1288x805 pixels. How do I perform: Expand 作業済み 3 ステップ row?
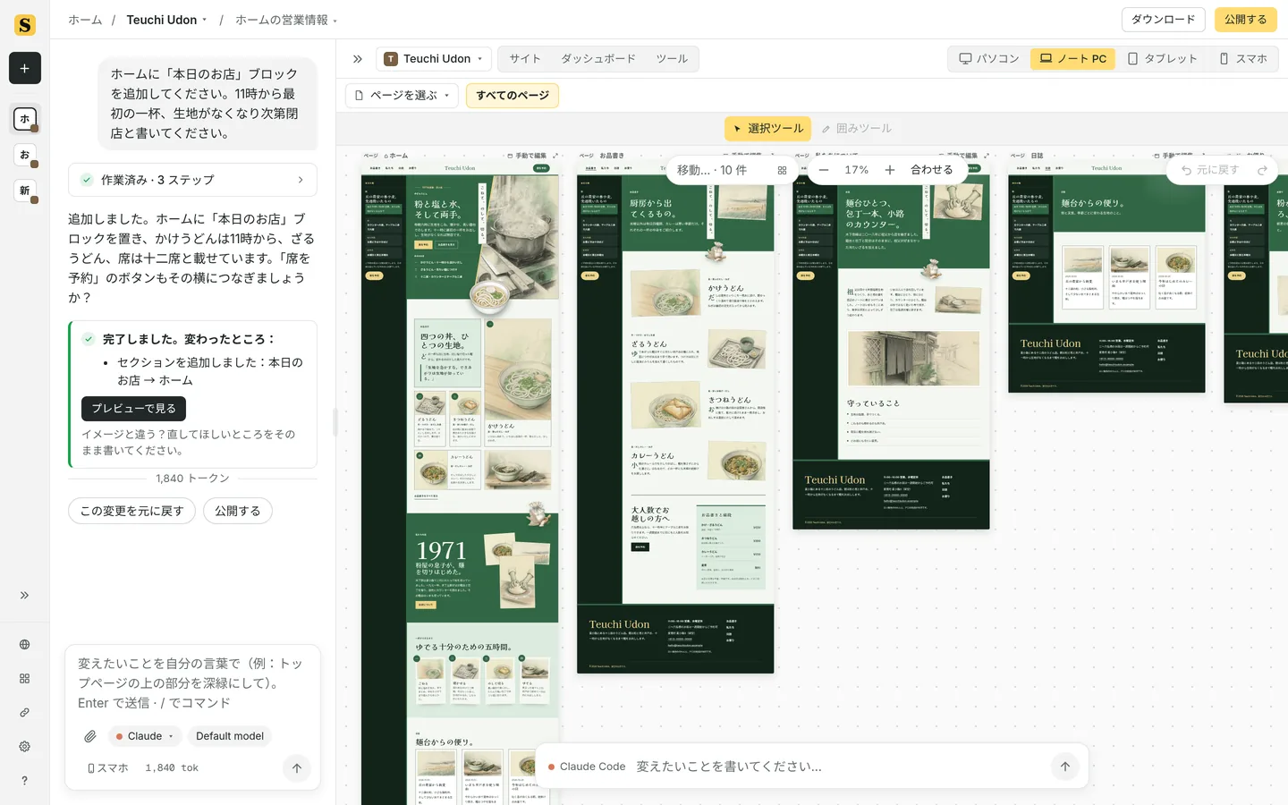pos(192,180)
